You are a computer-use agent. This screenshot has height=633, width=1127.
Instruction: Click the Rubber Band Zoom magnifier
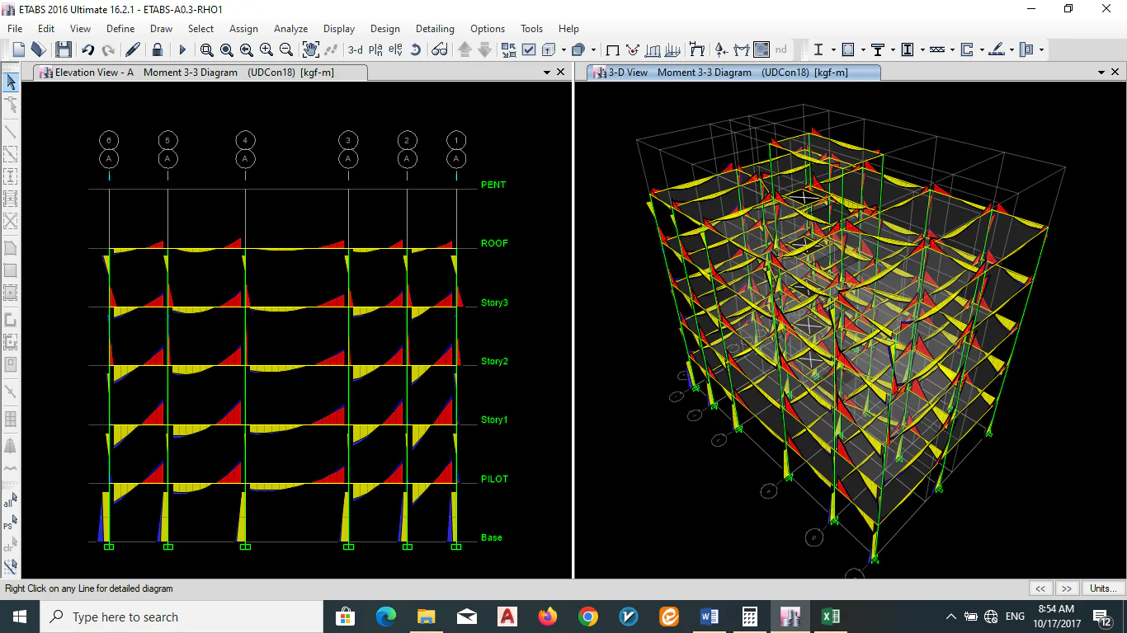[x=206, y=49]
